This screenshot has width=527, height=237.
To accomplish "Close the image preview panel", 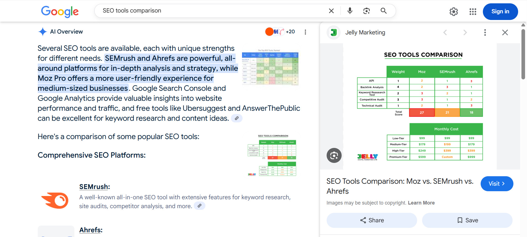I will click(505, 32).
